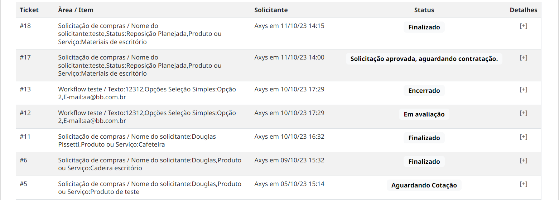Click the 'Aguardando Cotação' status badge
The height and width of the screenshot is (200, 559).
point(424,185)
